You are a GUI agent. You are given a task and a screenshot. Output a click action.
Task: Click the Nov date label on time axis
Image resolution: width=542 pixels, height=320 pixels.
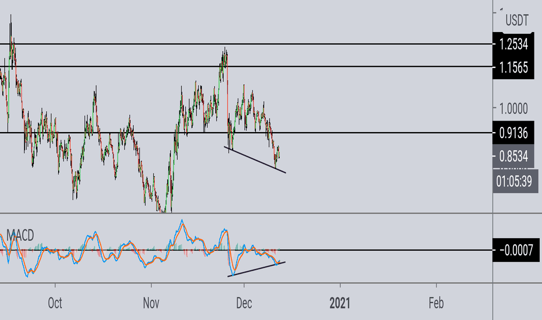point(151,303)
